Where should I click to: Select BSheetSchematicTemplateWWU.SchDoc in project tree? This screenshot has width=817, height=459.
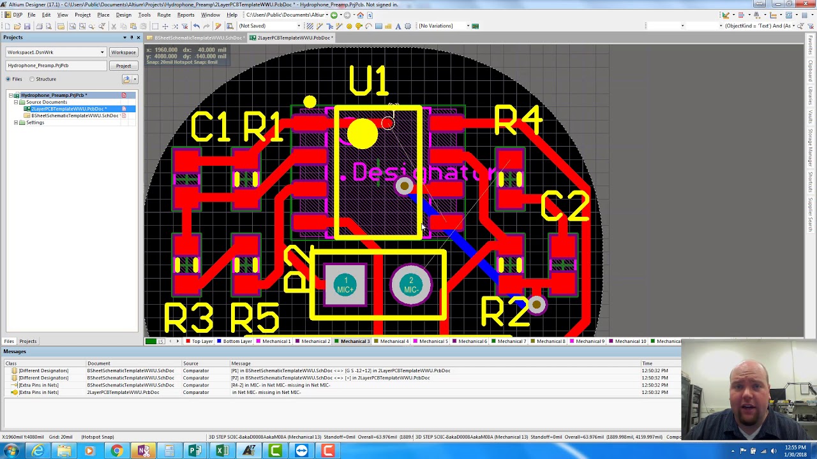point(75,115)
